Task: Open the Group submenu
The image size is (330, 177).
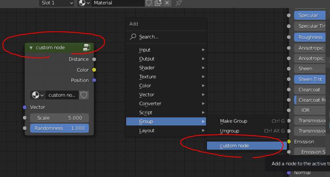Action: click(166, 121)
